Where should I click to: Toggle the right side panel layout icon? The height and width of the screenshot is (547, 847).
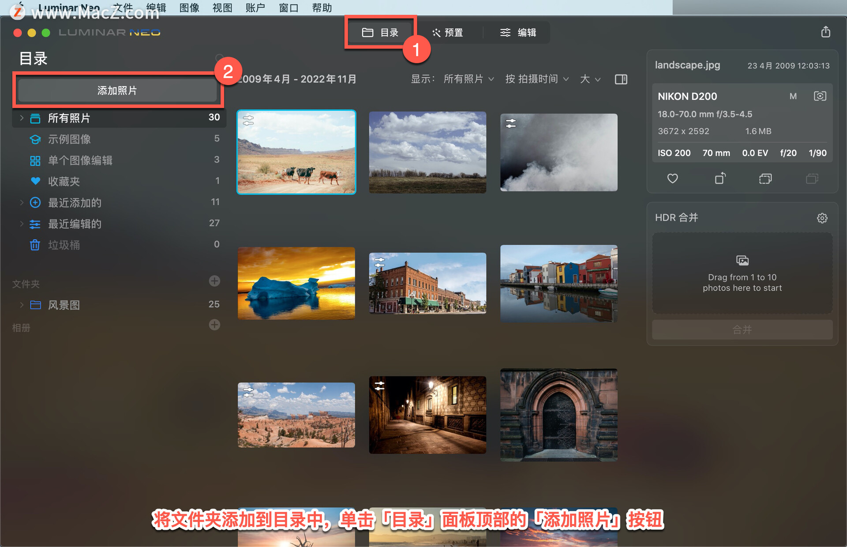[621, 79]
